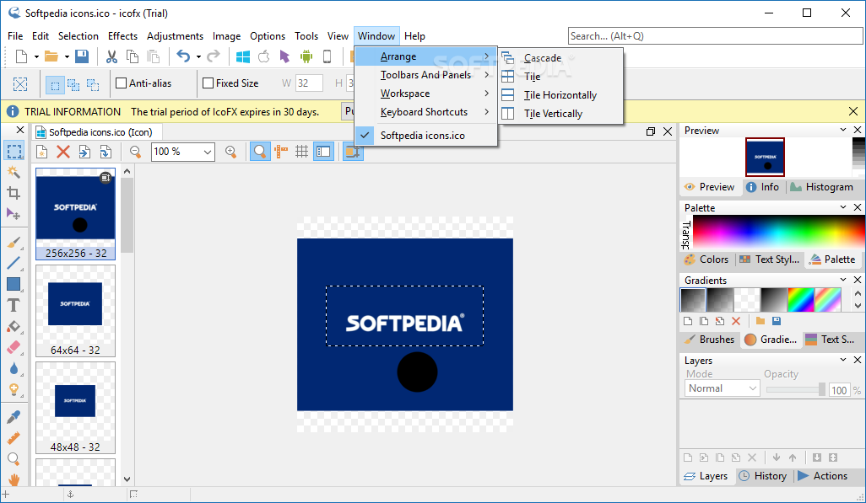866x503 pixels.
Task: Expand the Layers panel options chevron
Action: [x=843, y=360]
